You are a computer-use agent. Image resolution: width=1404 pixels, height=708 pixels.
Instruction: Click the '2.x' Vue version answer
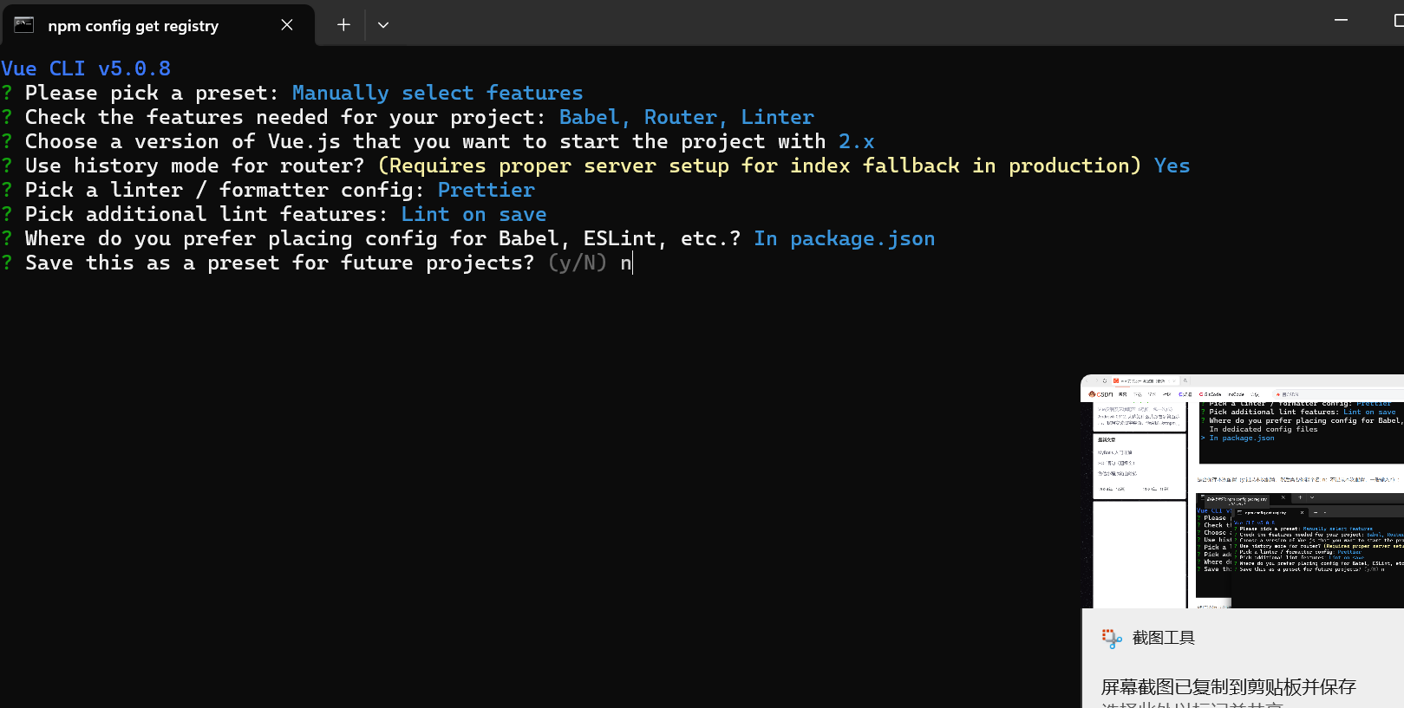click(856, 141)
